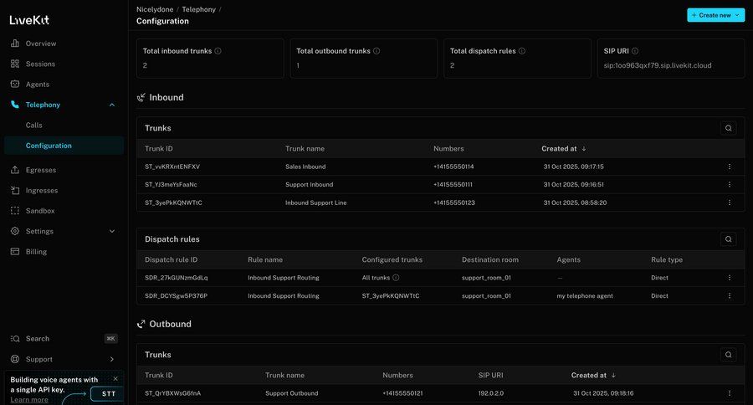The image size is (753, 405).
Task: Open actions for rule SDR_27kGUNzmGdLq
Action: [x=730, y=278]
